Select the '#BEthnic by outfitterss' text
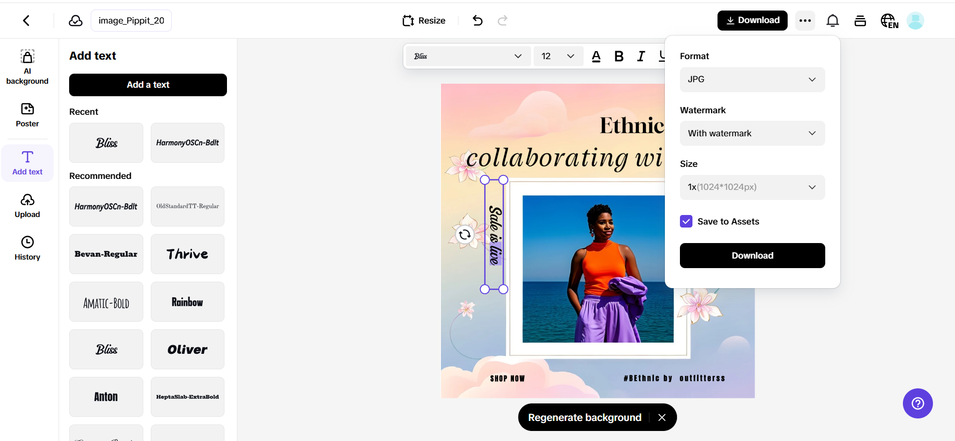This screenshot has height=441, width=955. [674, 378]
